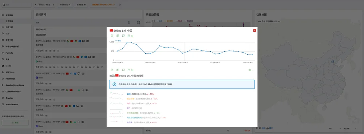Click the green button at sidebar bottom
This screenshot has height=134, width=364.
click(x=15, y=123)
